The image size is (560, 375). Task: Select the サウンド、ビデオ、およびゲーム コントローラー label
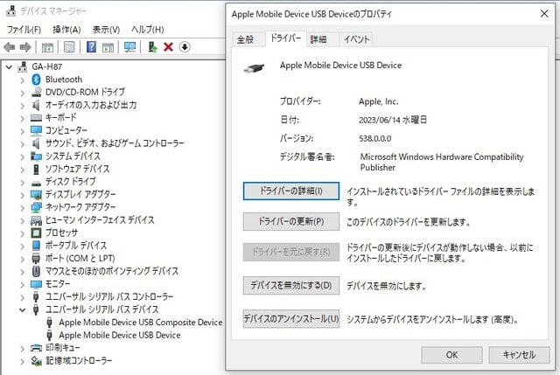(115, 143)
